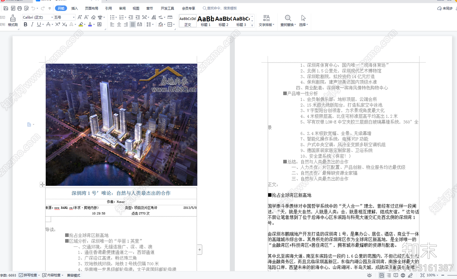The height and width of the screenshot is (279, 457).
Task: Click the Shenzhen Bay night cityscape image
Action: (121, 125)
